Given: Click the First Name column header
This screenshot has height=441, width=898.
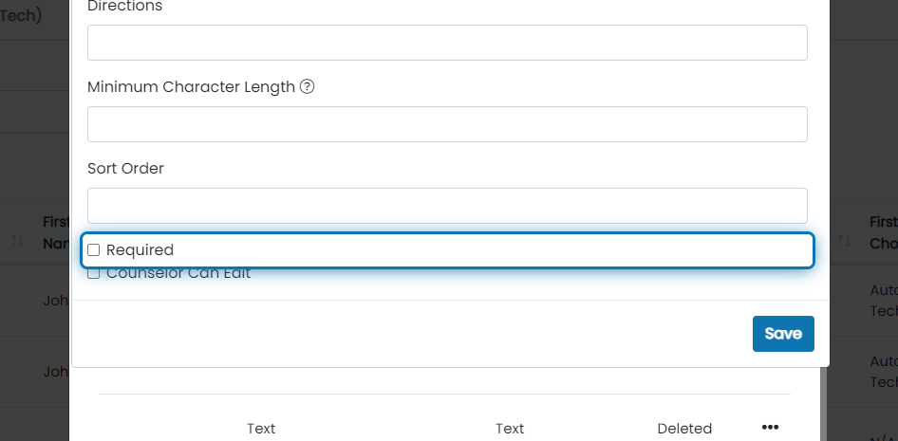Looking at the screenshot, I should [x=56, y=232].
